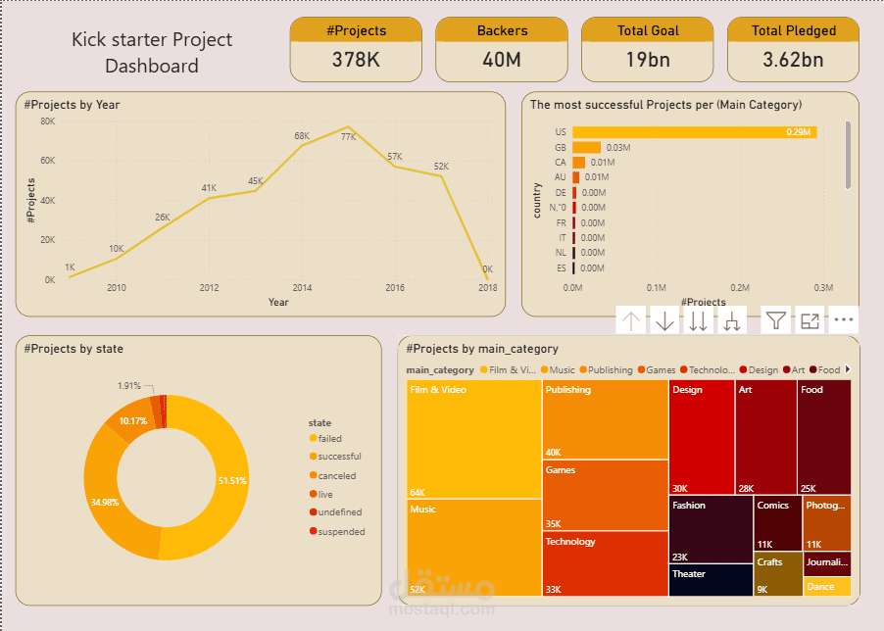Click the 1.91% donut label
Image resolution: width=884 pixels, height=631 pixels.
coord(129,385)
